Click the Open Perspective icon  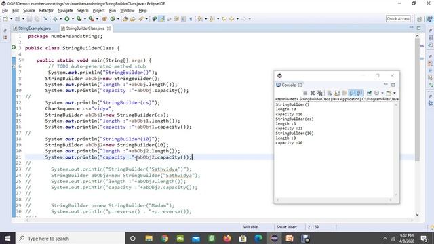pos(419,19)
